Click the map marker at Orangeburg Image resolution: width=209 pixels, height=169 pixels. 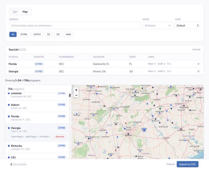click(185, 140)
